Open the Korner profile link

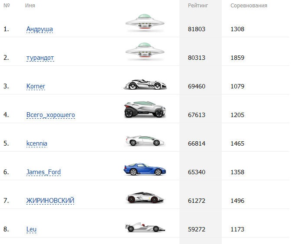pos(36,86)
